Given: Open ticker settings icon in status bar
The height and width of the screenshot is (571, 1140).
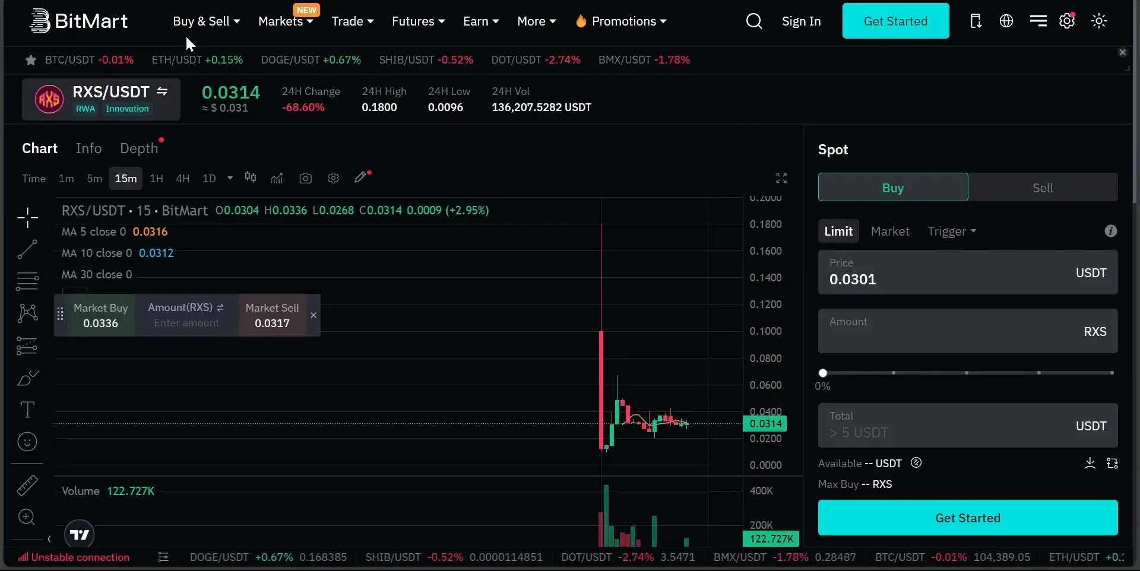Looking at the screenshot, I should coord(163,557).
